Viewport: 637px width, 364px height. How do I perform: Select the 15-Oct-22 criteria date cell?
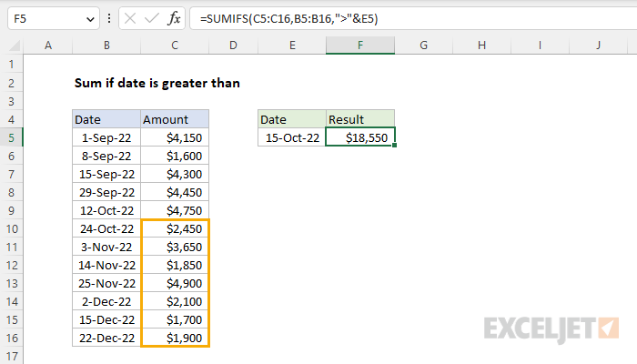pos(292,137)
